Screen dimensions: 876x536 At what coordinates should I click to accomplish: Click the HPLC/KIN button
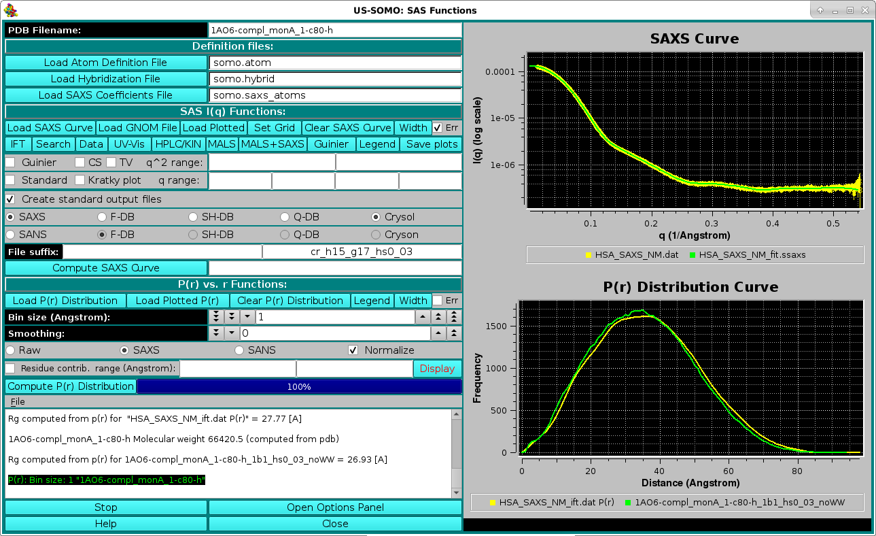click(178, 144)
